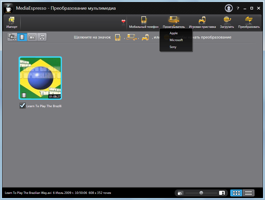Click the update arrow icon in title bar

click(x=229, y=8)
